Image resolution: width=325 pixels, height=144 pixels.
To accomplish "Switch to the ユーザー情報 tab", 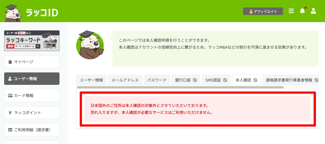I will point(91,80).
